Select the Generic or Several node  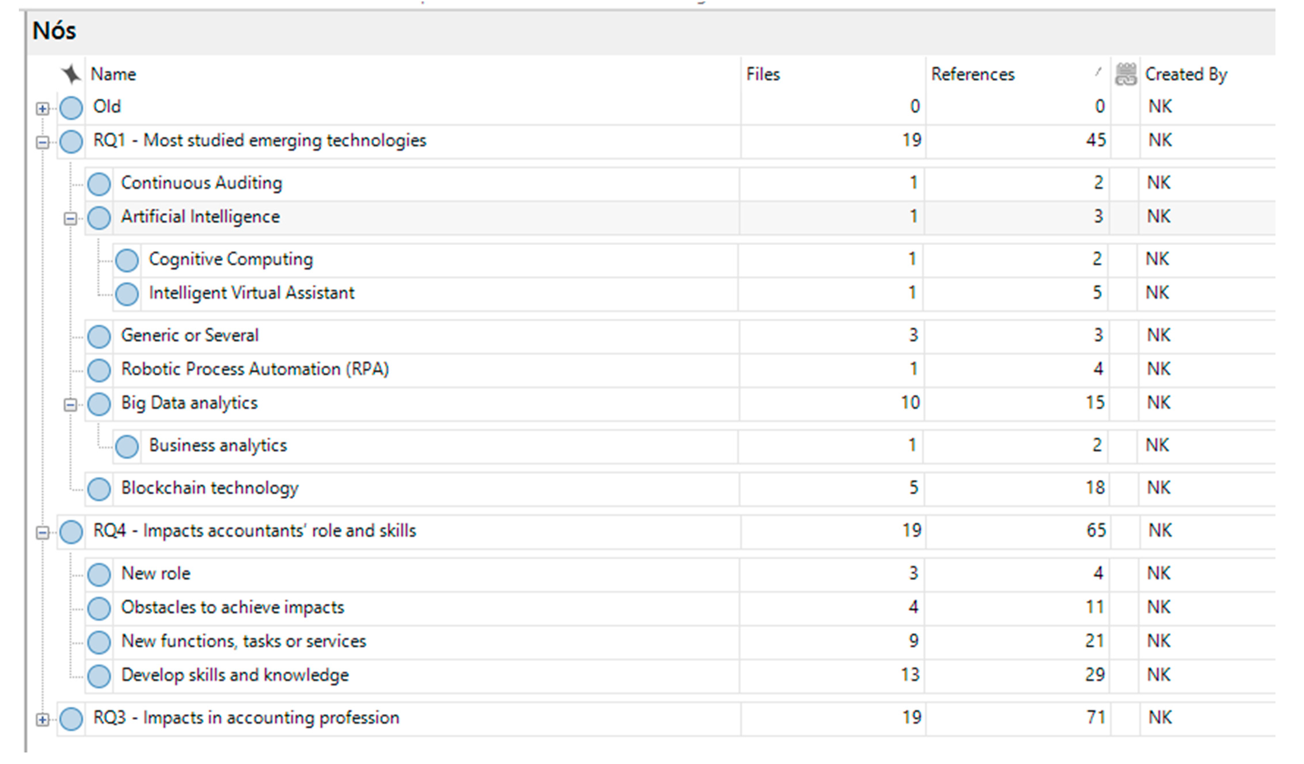pyautogui.click(x=190, y=336)
